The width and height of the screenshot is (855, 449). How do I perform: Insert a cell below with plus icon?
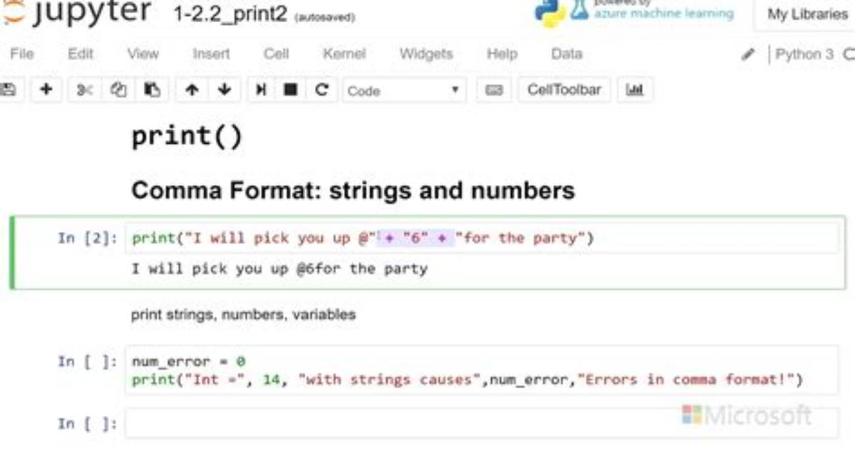point(46,89)
